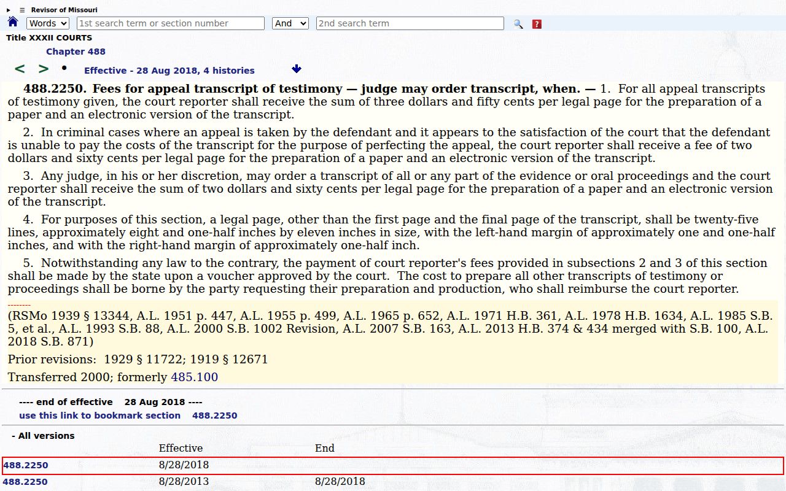Focus the 2nd search term input field
786x491 pixels.
[x=410, y=23]
